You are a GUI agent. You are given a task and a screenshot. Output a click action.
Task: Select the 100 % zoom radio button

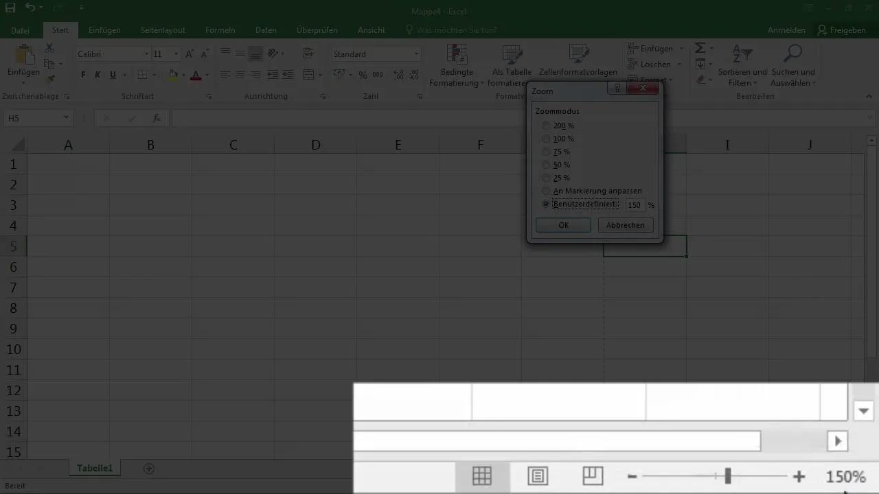pos(546,139)
